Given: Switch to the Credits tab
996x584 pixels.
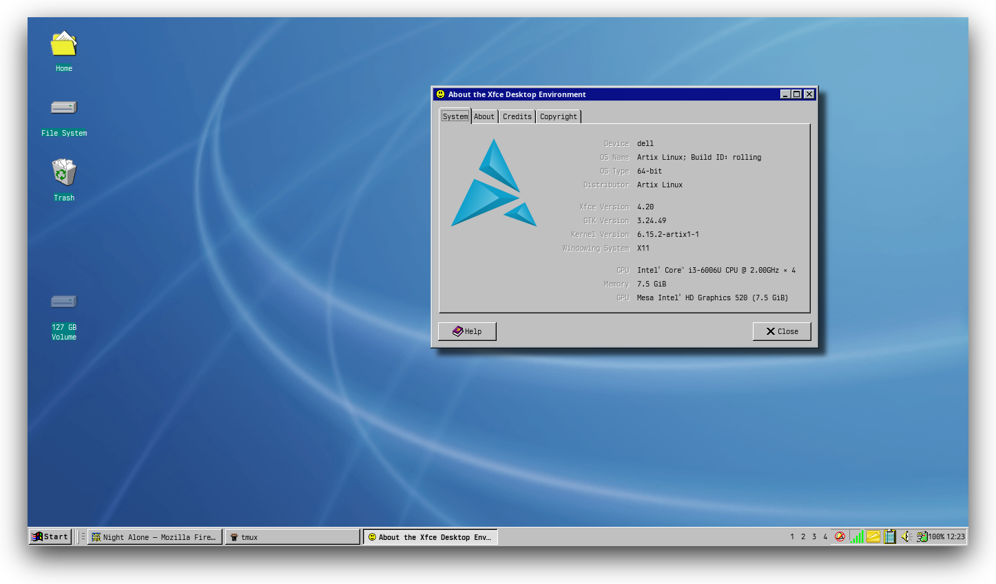Looking at the screenshot, I should click(517, 116).
